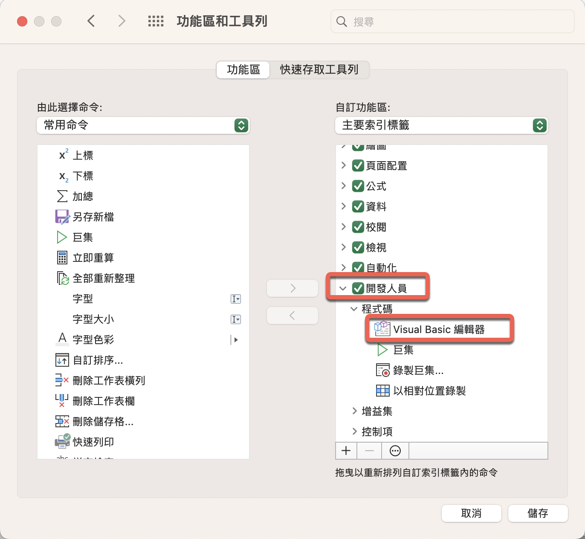Screen dimensions: 585x539
Task: Expand the 控制項 group
Action: tap(354, 432)
